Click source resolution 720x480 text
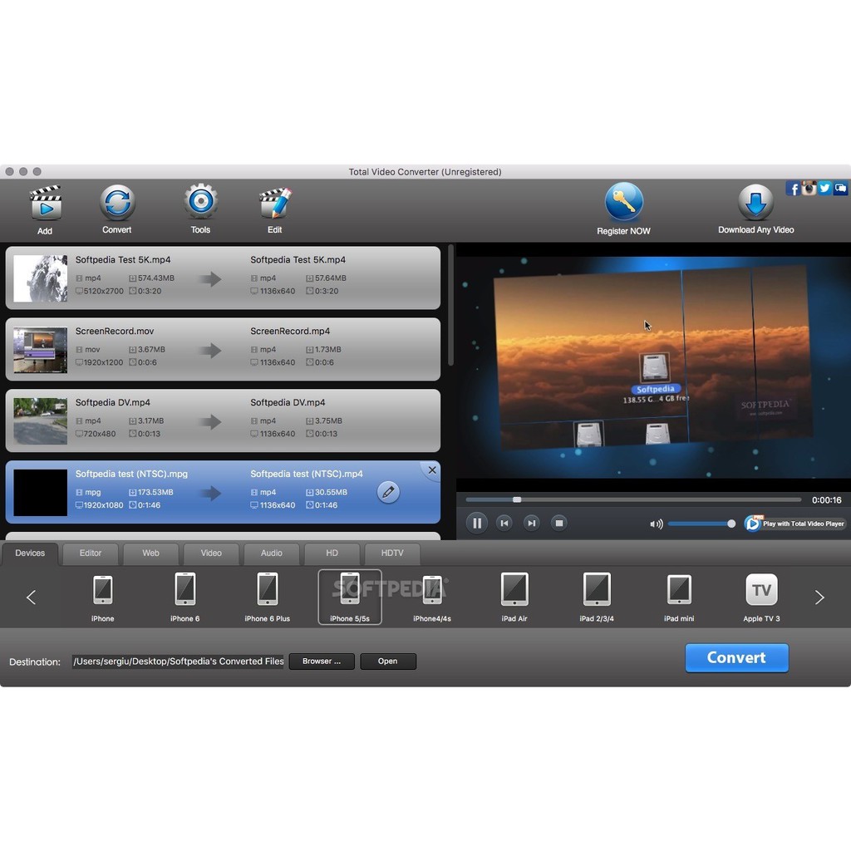Image resolution: width=851 pixels, height=851 pixels. (x=100, y=434)
